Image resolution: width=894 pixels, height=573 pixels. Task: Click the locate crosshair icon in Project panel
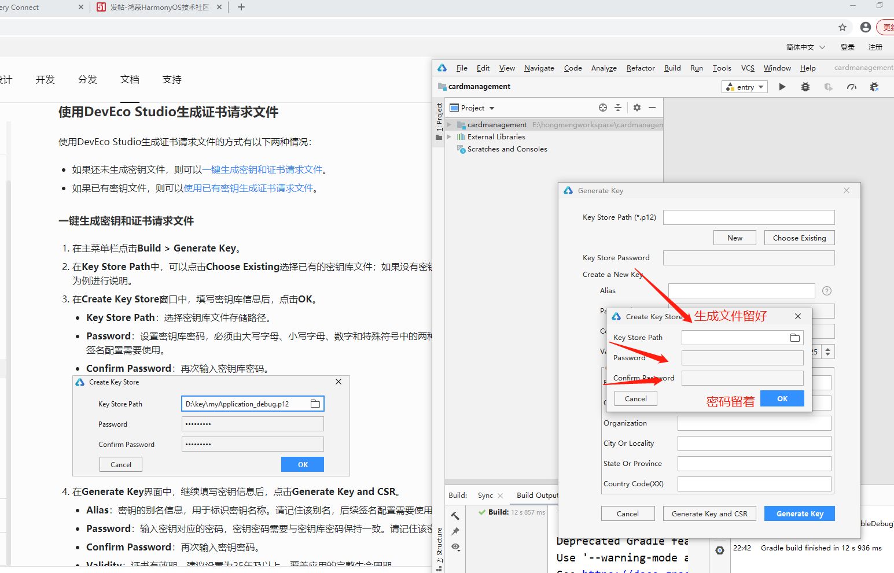point(603,108)
